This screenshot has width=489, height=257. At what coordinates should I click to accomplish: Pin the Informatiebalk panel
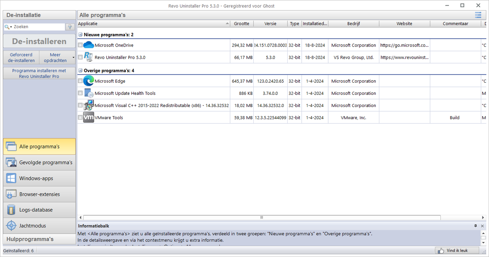coord(476,226)
